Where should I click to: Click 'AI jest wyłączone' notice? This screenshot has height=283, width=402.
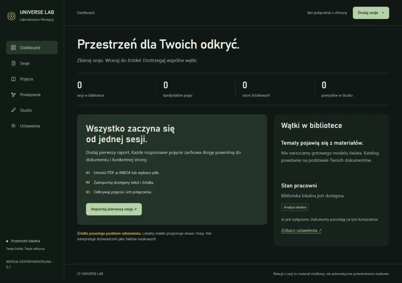pos(330,220)
